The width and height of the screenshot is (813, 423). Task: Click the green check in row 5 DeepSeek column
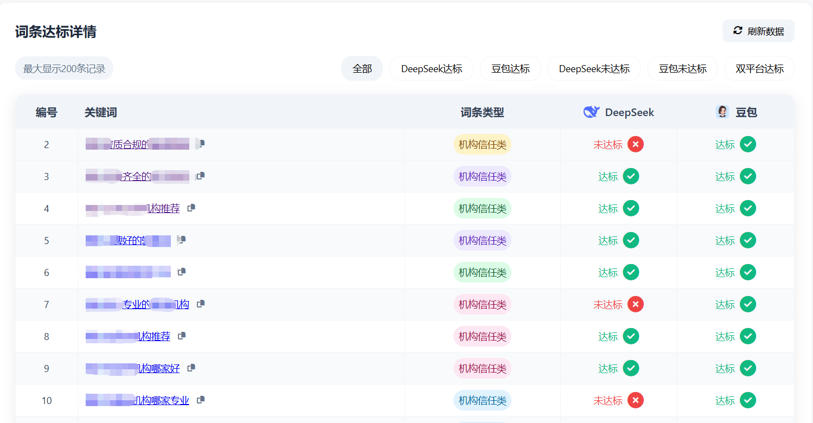coord(631,240)
